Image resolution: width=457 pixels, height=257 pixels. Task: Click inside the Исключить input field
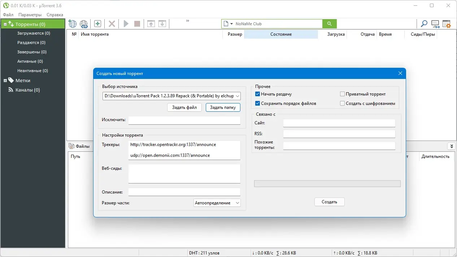click(184, 120)
